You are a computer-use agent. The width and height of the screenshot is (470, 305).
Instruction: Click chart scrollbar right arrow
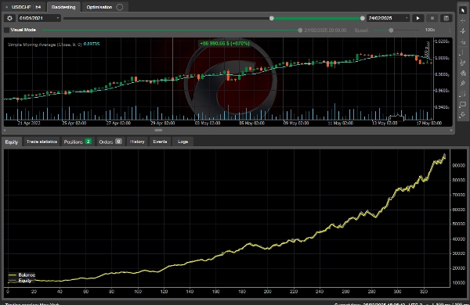coord(451,130)
